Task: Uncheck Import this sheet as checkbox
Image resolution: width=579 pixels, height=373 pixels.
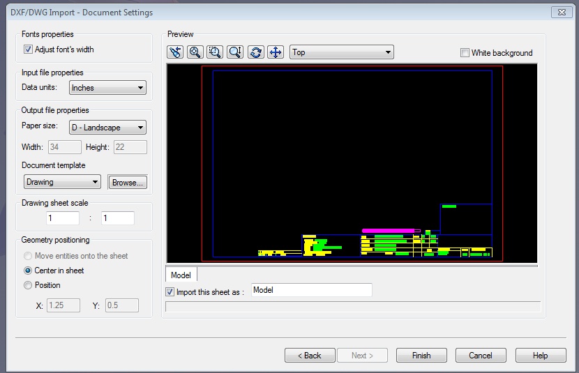Action: pyautogui.click(x=170, y=292)
